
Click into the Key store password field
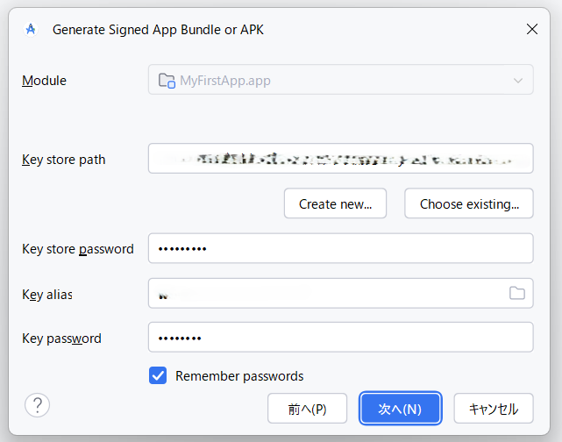[x=340, y=248]
